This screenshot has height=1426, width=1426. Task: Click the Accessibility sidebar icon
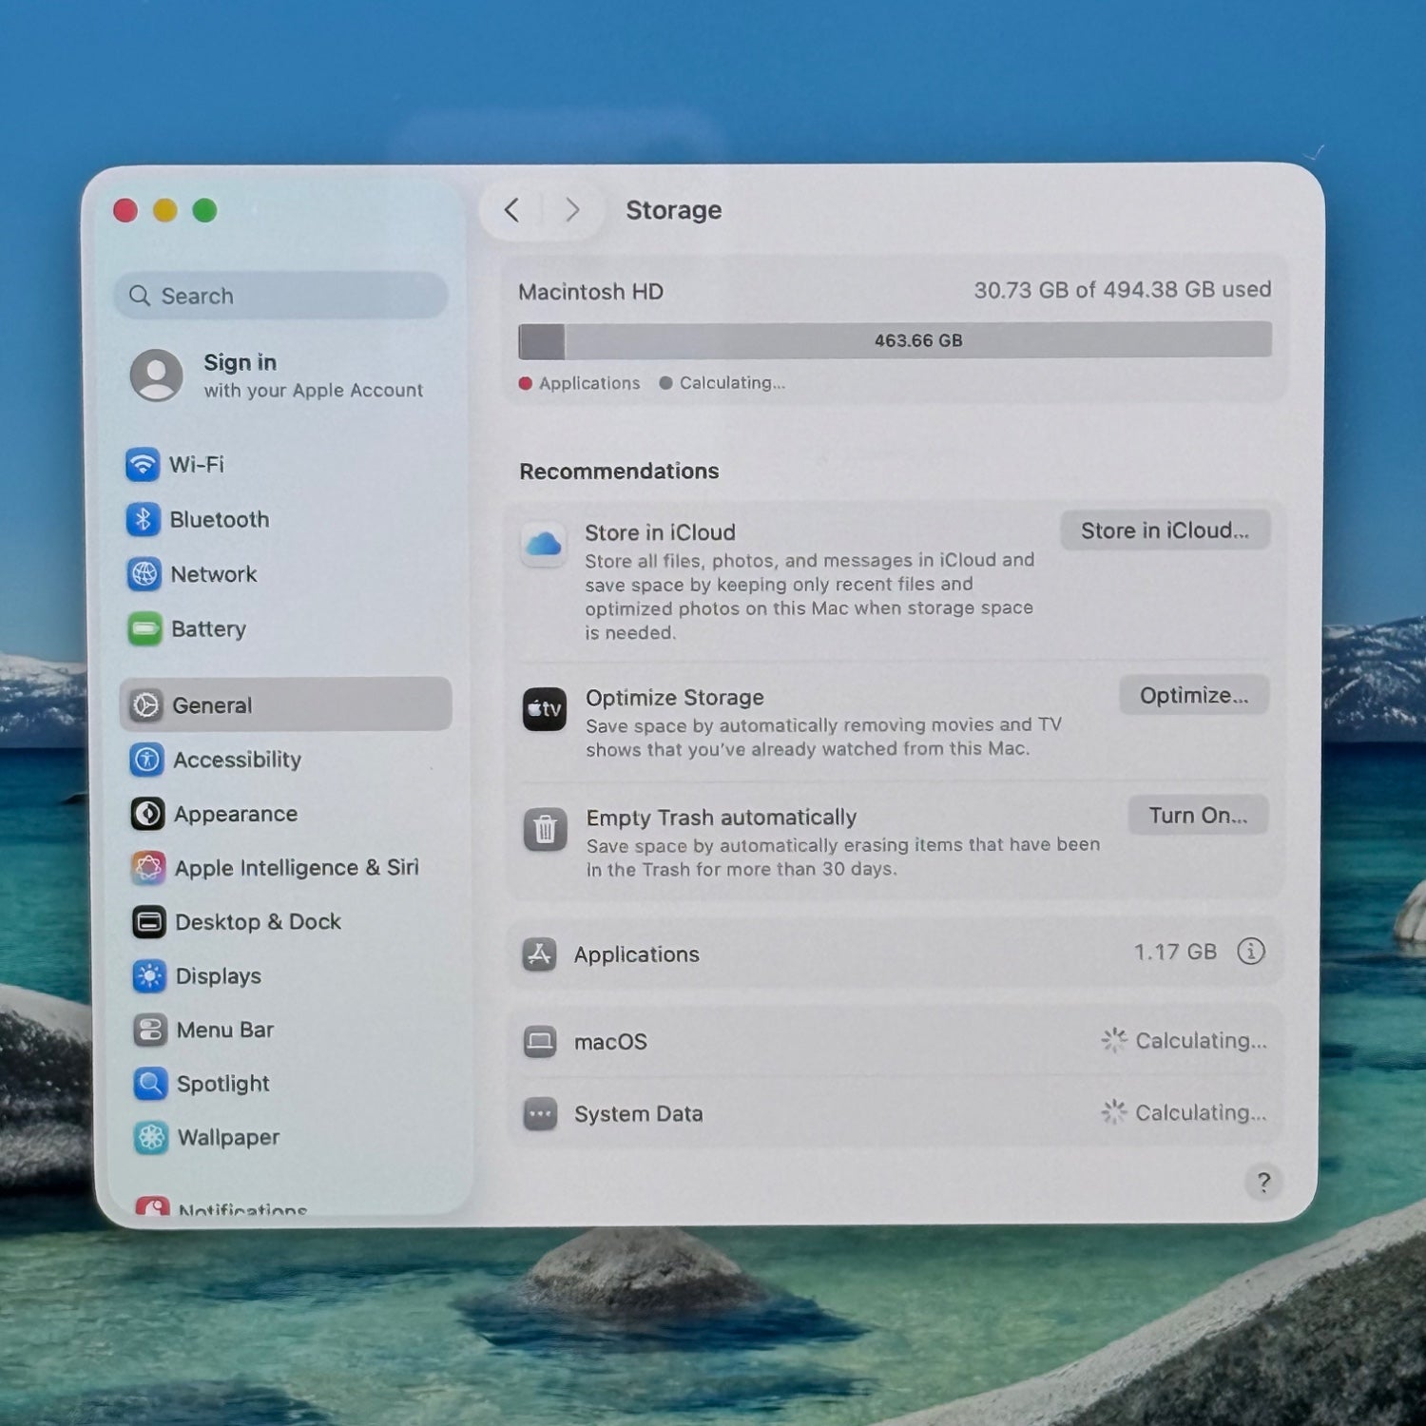click(146, 760)
